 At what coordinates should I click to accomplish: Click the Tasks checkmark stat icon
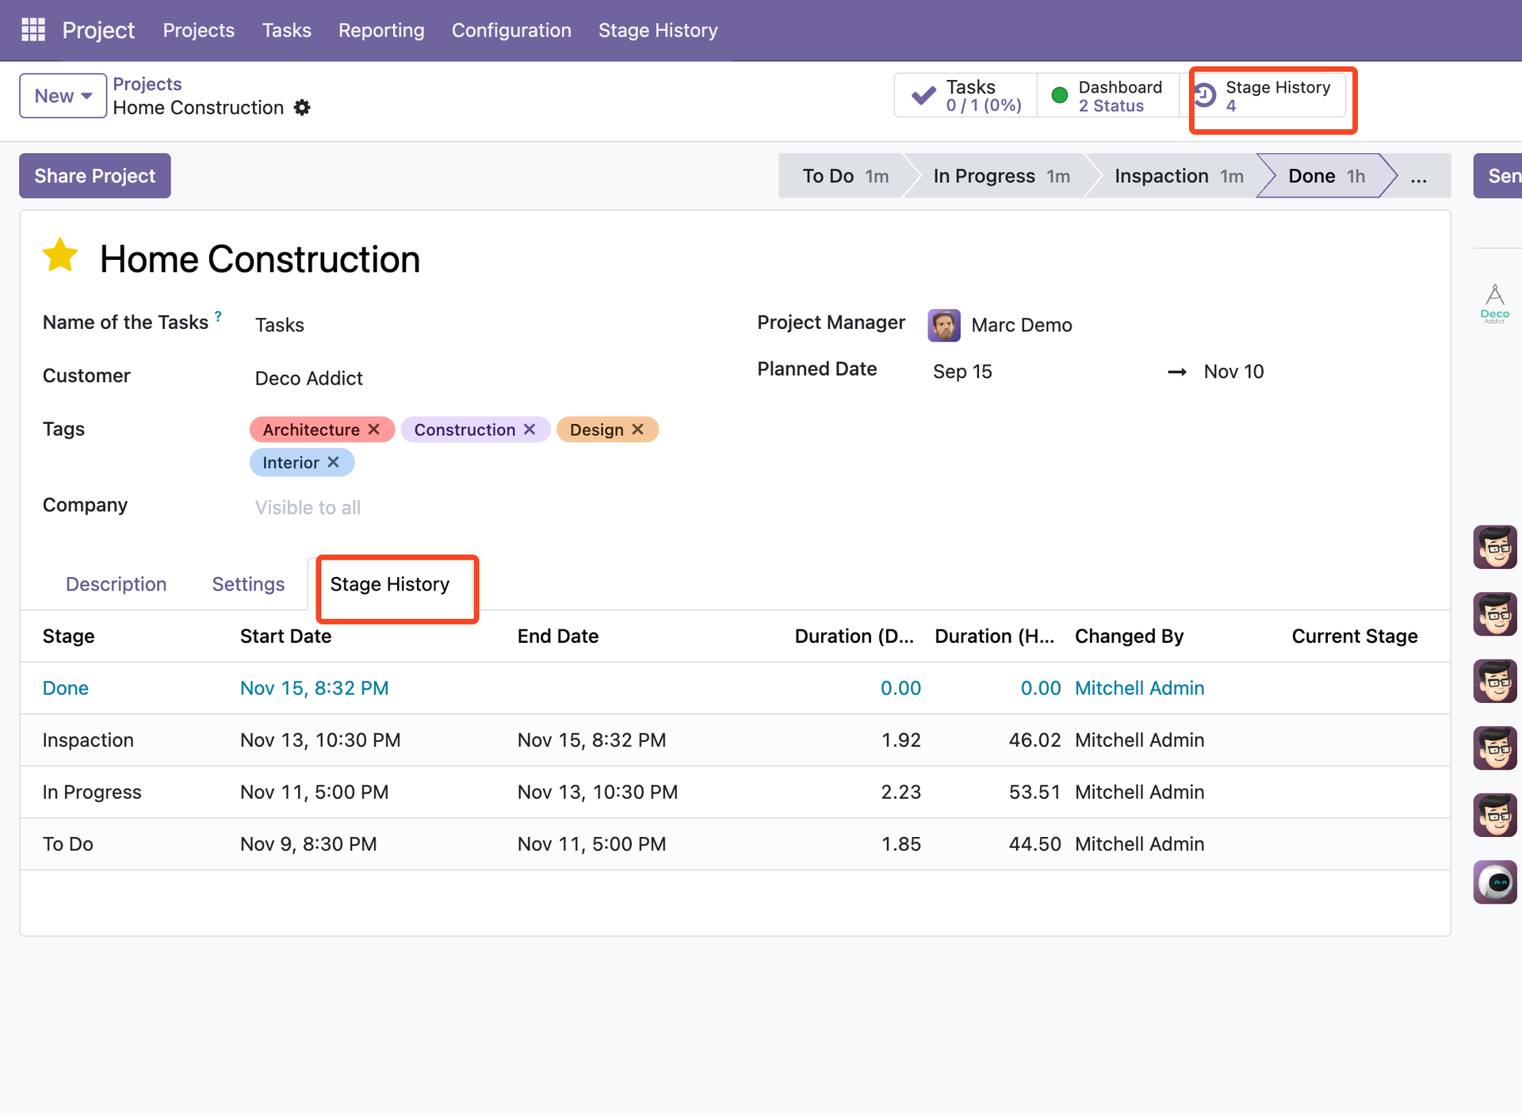[x=924, y=96]
